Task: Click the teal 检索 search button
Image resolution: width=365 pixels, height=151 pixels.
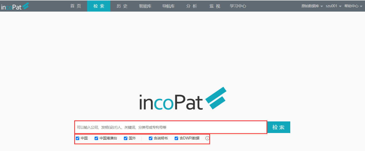Action: (279, 127)
